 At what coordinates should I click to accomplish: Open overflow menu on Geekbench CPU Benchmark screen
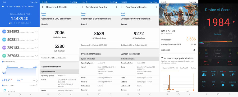click(77, 7)
